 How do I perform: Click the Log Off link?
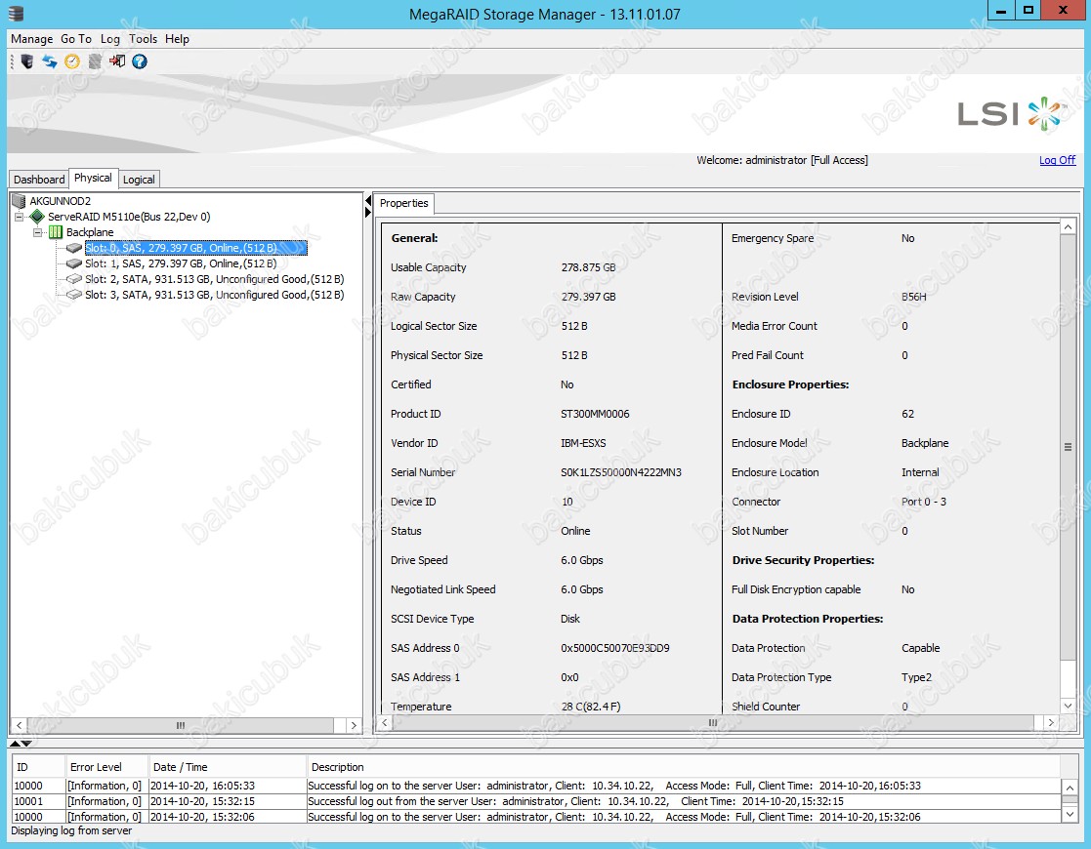tap(1057, 160)
